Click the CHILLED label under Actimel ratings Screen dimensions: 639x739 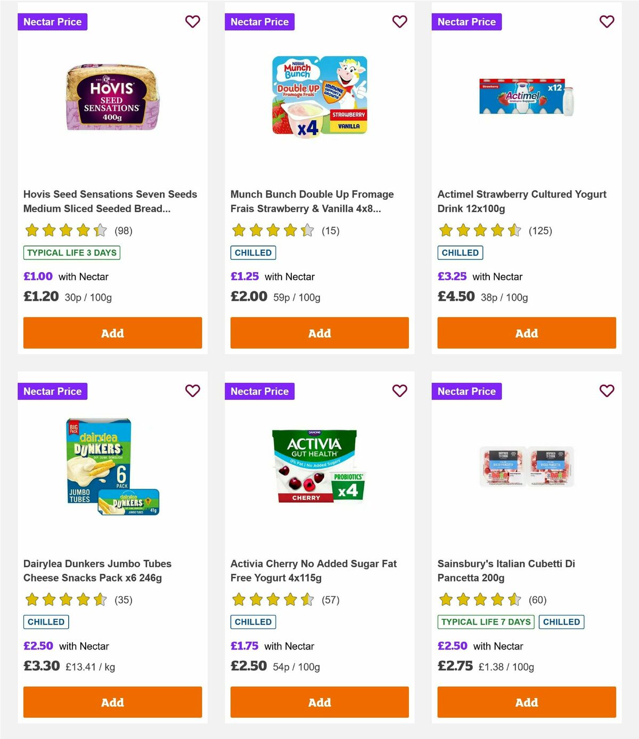(460, 252)
